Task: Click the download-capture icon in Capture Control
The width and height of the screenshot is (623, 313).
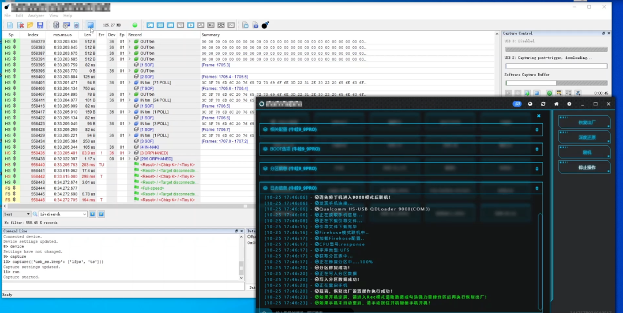Action: [527, 93]
